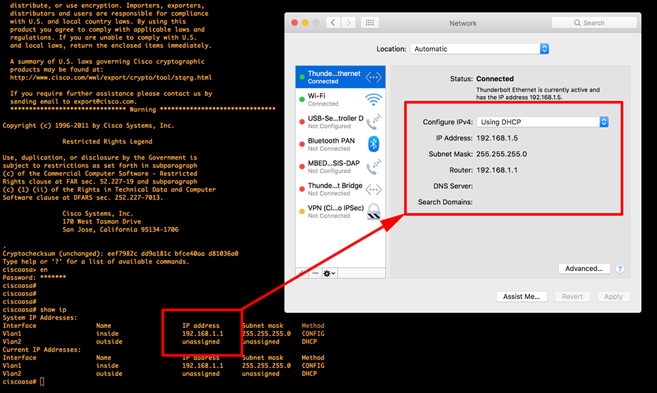Screen dimensions: 657x393
Task: Click the Subnet Mask value 255.255.255.0
Action: tap(501, 154)
